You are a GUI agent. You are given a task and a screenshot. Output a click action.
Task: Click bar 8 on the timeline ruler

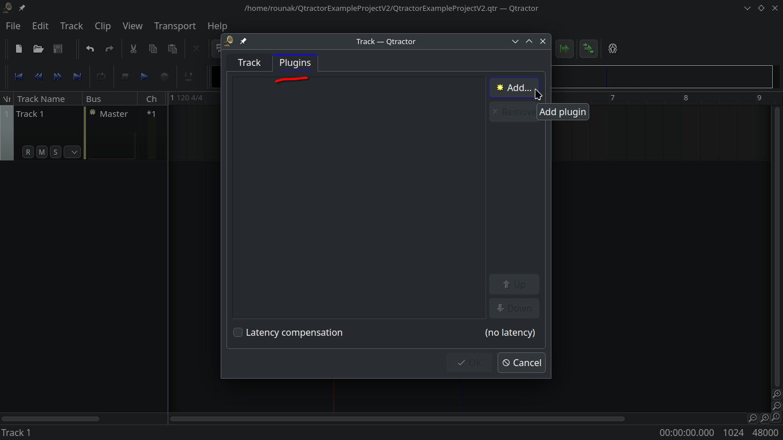[686, 98]
